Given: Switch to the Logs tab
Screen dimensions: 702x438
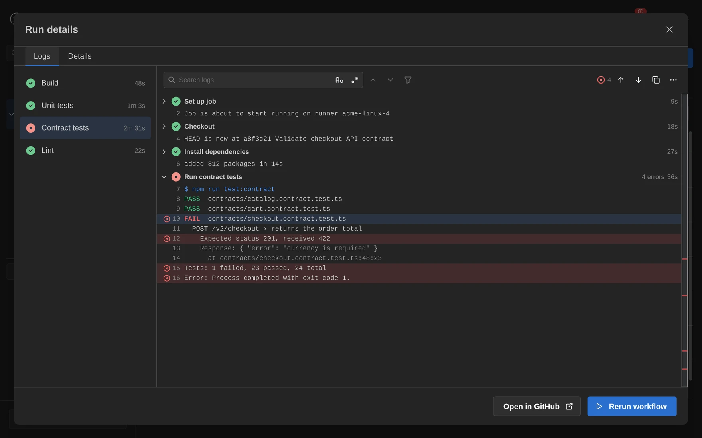Looking at the screenshot, I should click(x=42, y=56).
